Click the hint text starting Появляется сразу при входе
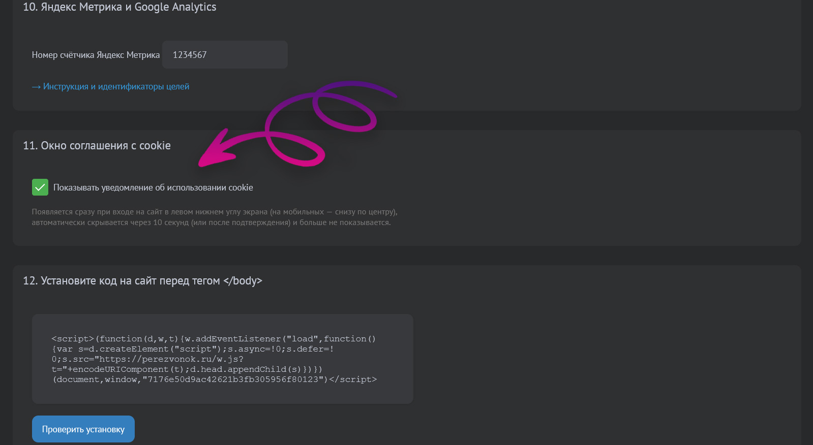 click(x=214, y=212)
